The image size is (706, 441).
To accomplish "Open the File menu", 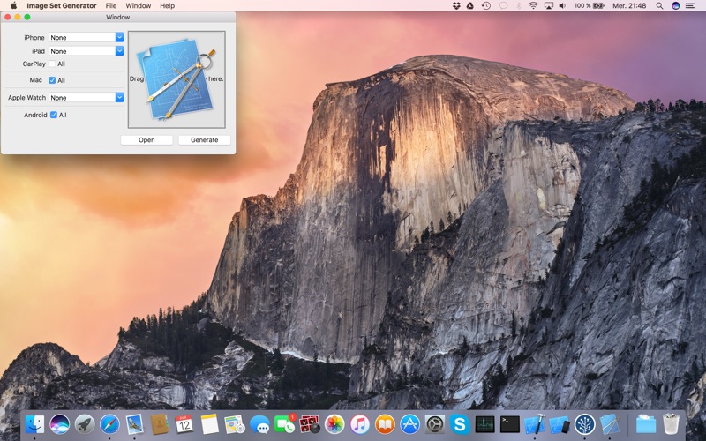I will (x=111, y=6).
